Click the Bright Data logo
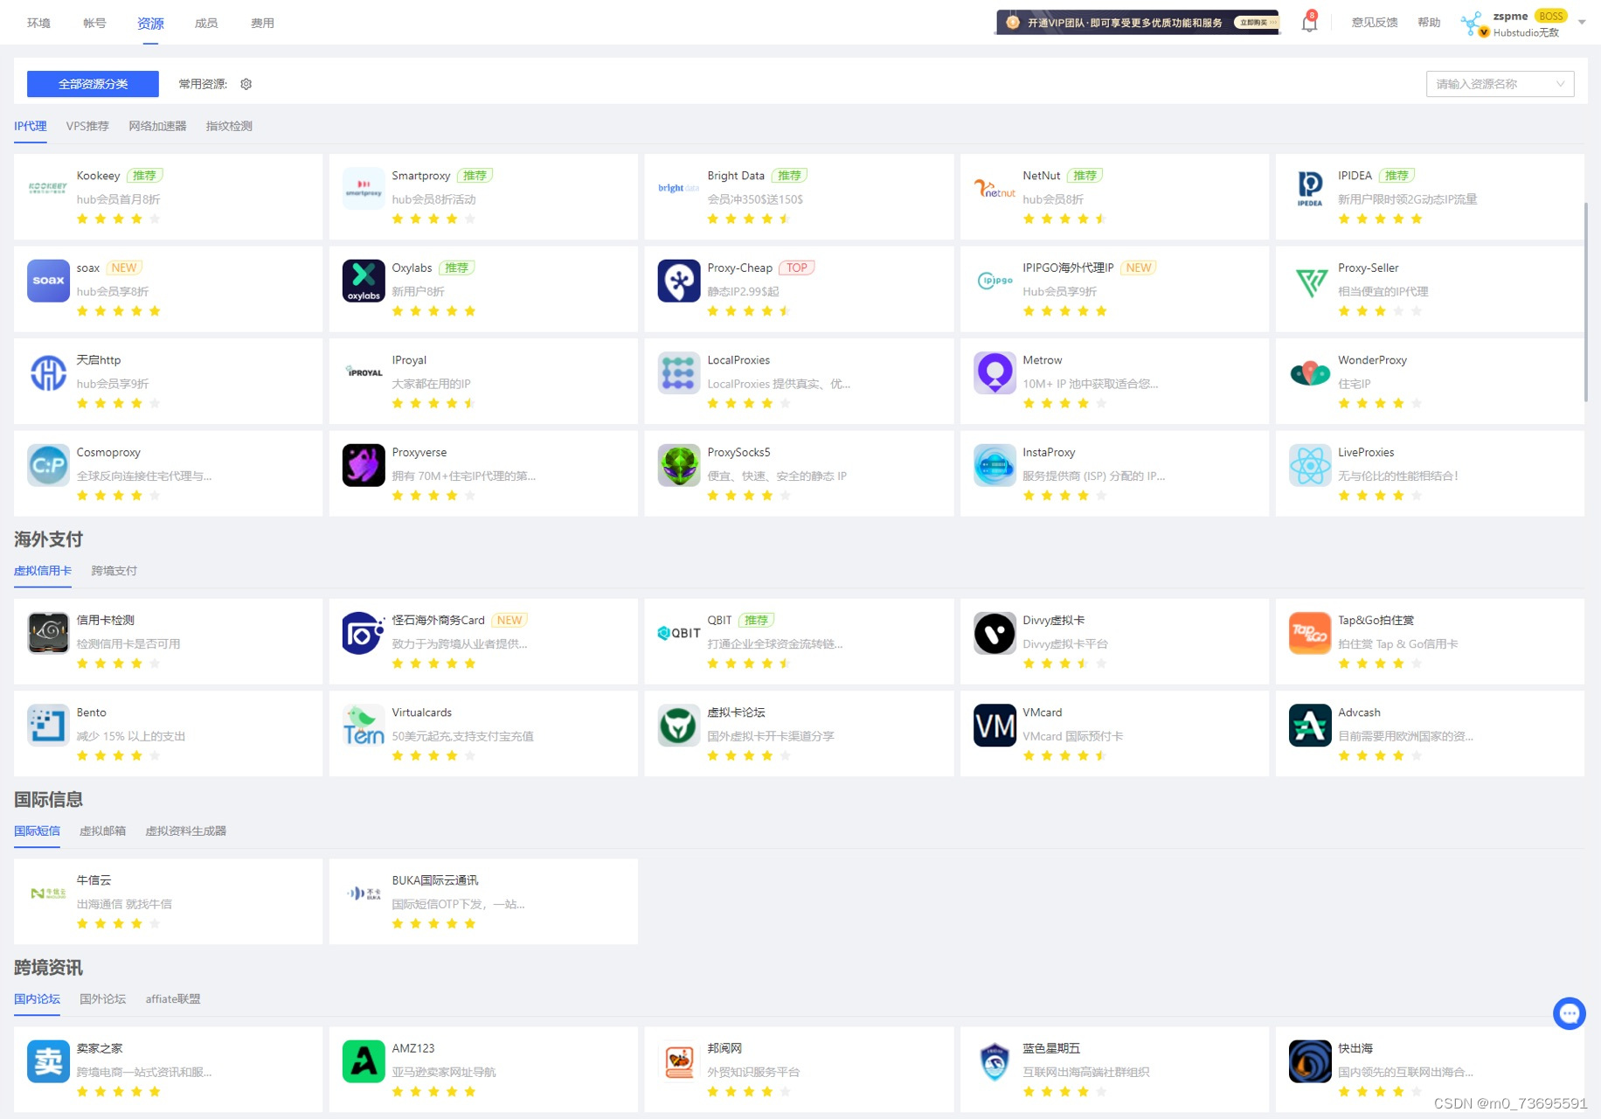The width and height of the screenshot is (1601, 1119). 679,188
